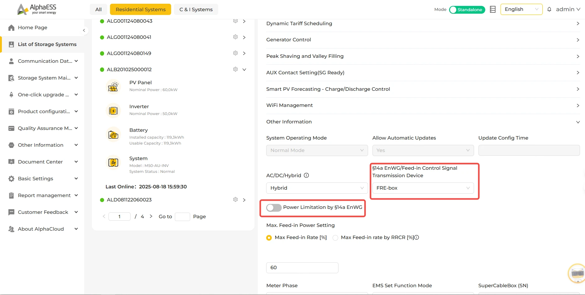Click Product configuration sidebar icon
This screenshot has height=295, width=585.
(x=11, y=111)
